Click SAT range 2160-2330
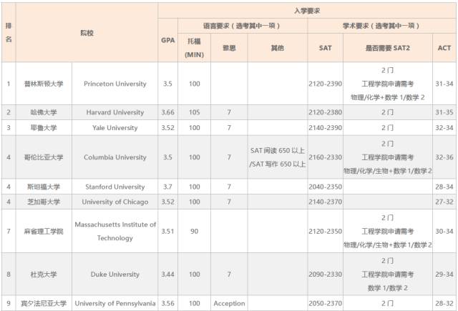 [325, 157]
